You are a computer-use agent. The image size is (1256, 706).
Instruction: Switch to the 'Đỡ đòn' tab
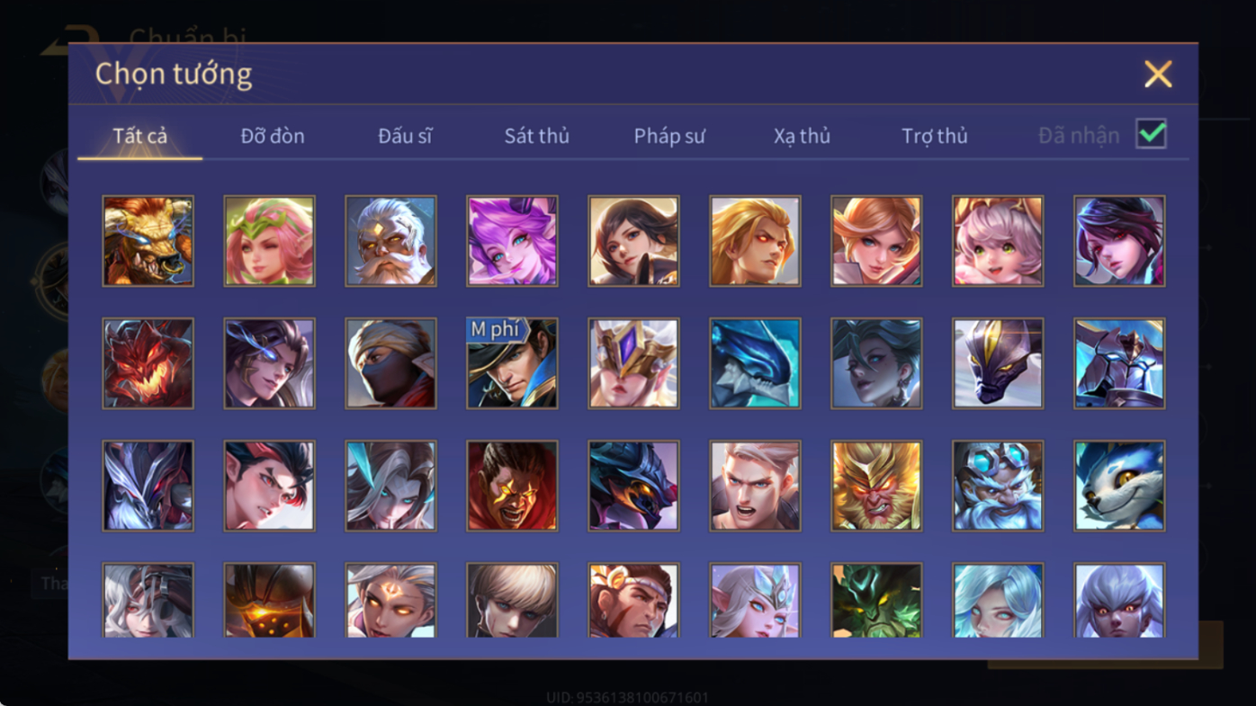coord(273,136)
